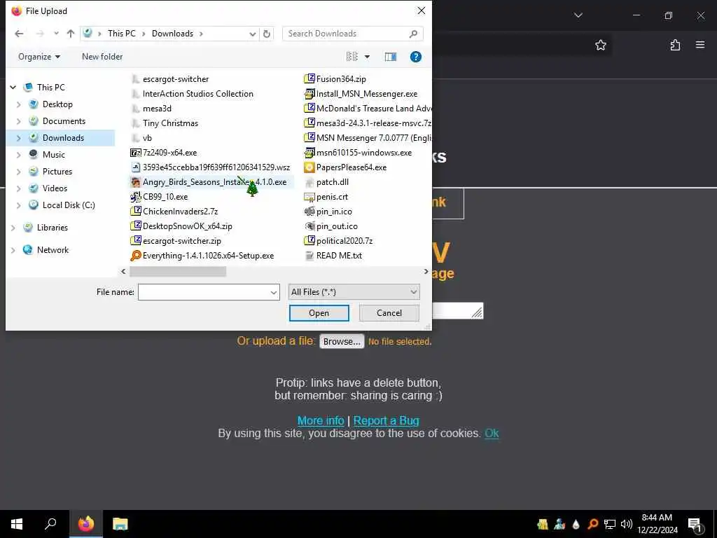Select the READ ME.txt file icon
Image resolution: width=717 pixels, height=538 pixels.
(x=309, y=256)
